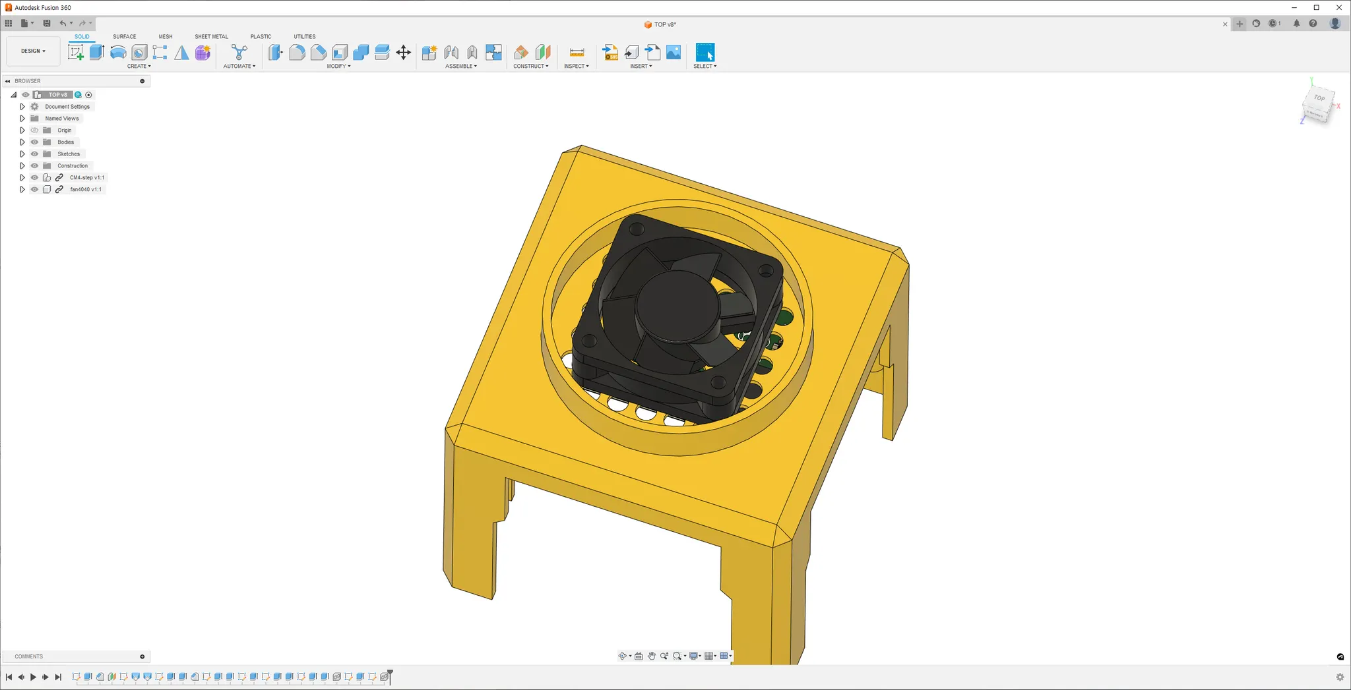Open the Create Form purple icon
1351x690 pixels.
(x=203, y=52)
